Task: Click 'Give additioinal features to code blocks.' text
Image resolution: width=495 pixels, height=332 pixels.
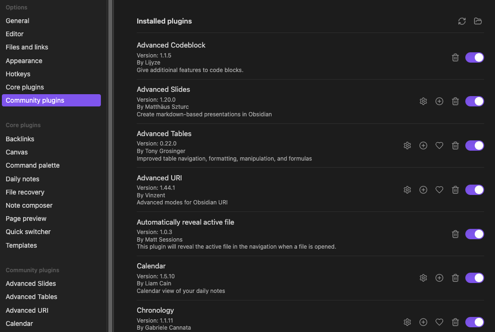Action: pos(190,70)
